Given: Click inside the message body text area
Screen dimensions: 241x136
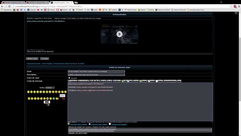Looking at the screenshot, I should [x=140, y=102].
